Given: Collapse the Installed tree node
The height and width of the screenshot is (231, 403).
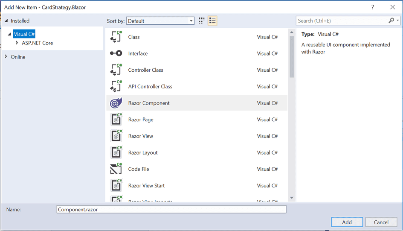Looking at the screenshot, I should pyautogui.click(x=6, y=20).
